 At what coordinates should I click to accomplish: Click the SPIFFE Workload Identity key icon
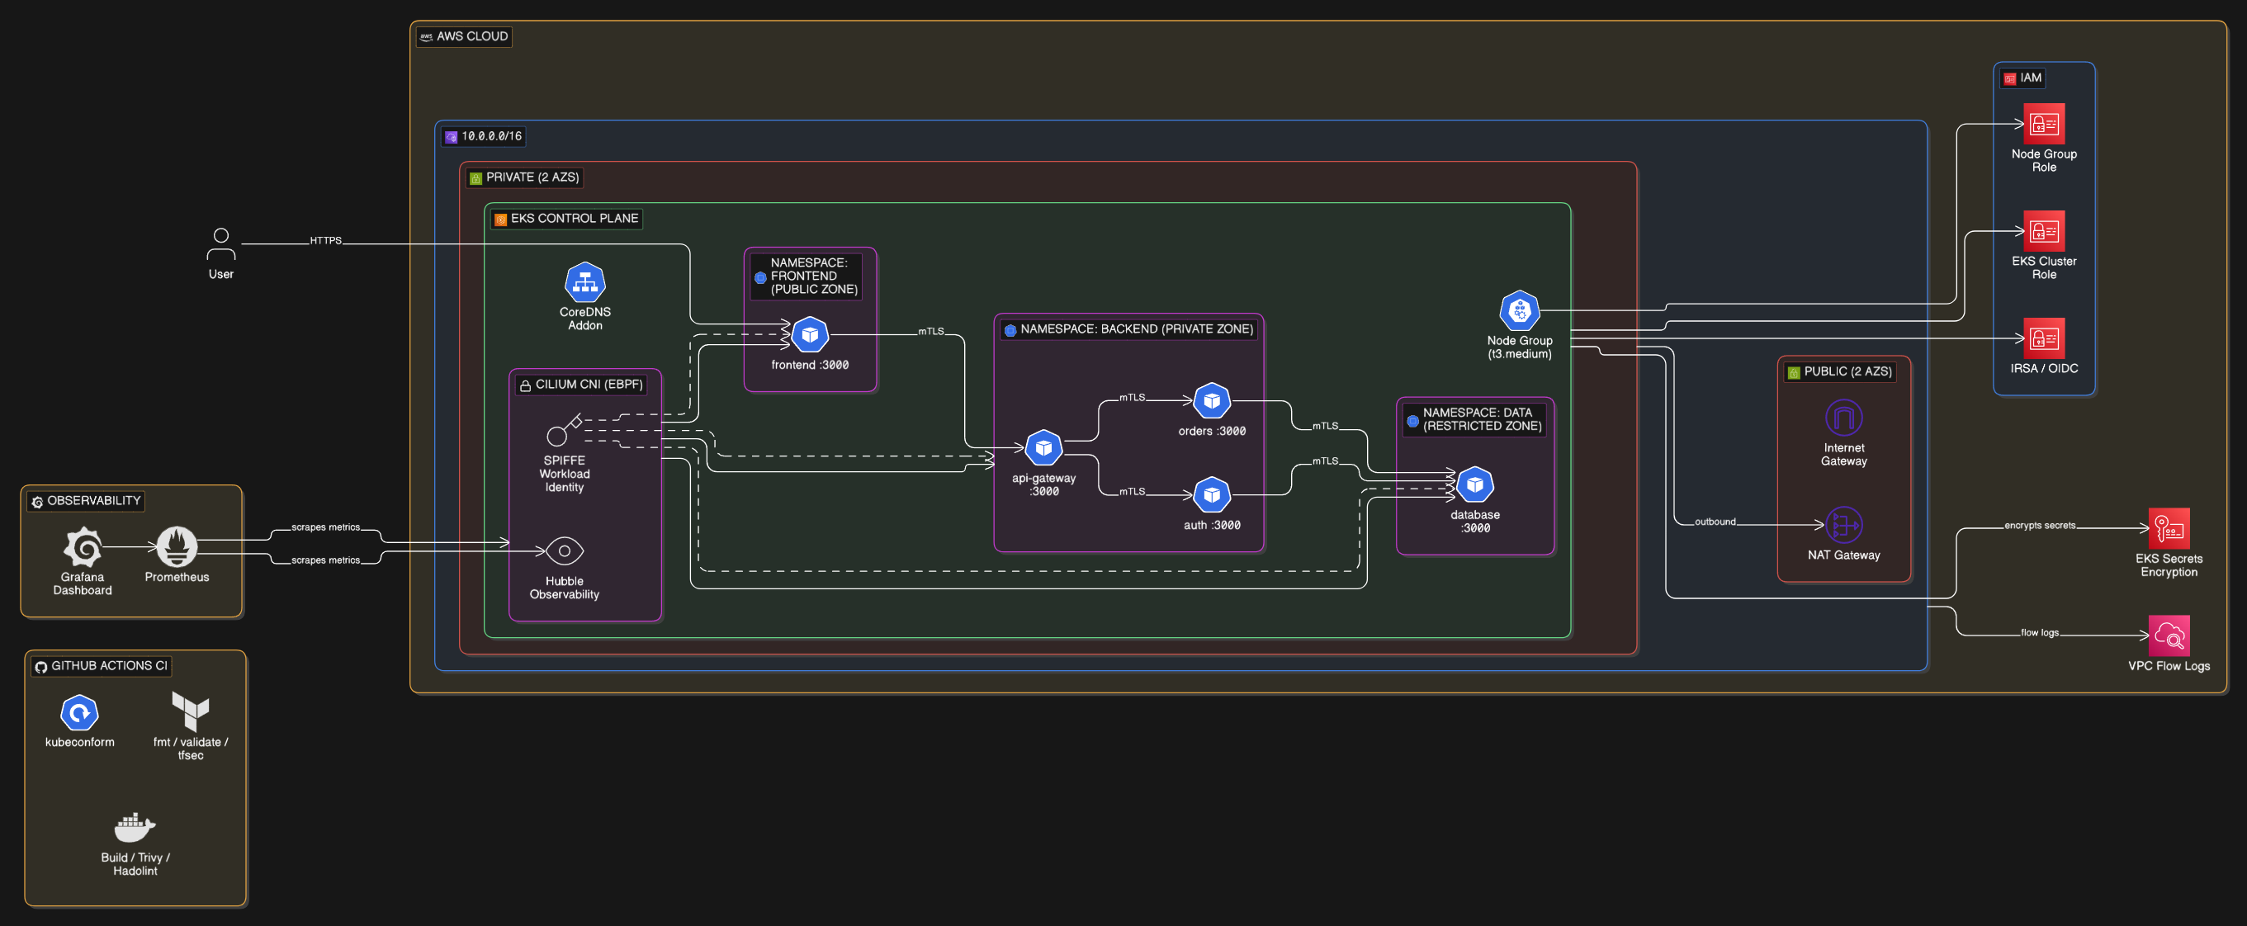pos(564,431)
